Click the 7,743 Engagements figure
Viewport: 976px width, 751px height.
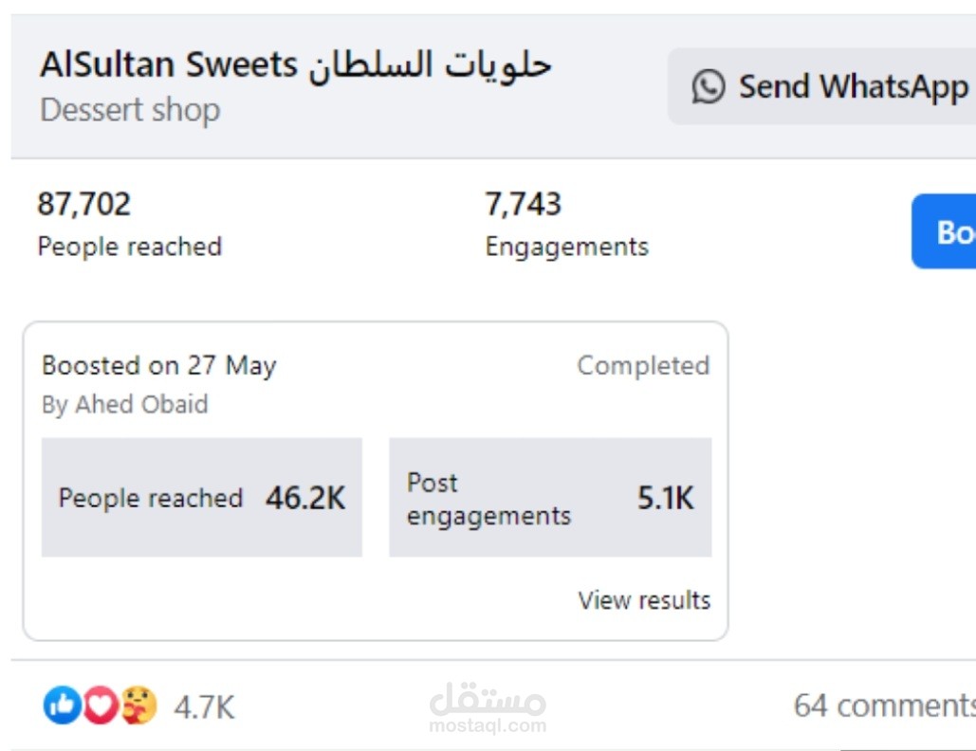pyautogui.click(x=524, y=204)
